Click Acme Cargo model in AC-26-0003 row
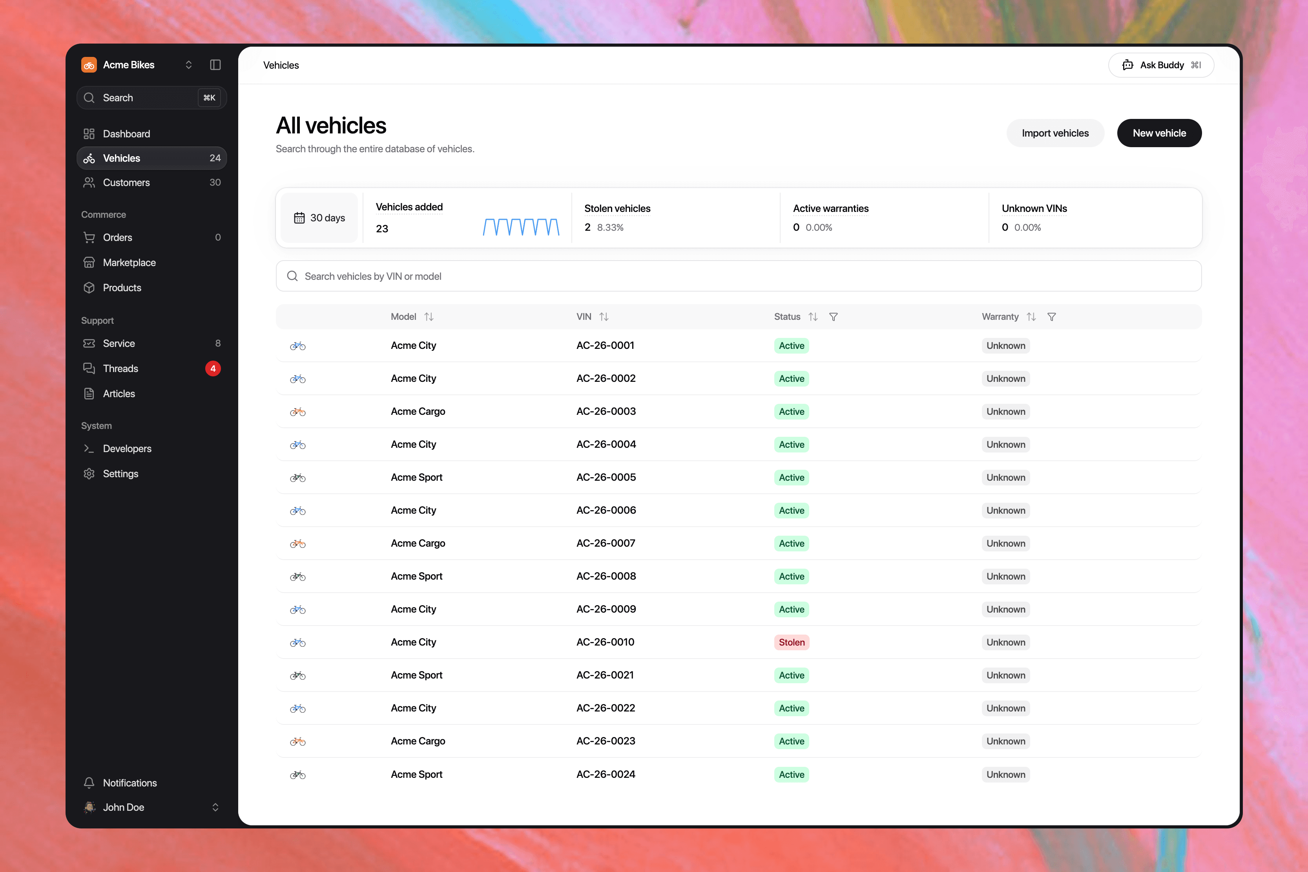This screenshot has width=1308, height=872. [418, 412]
